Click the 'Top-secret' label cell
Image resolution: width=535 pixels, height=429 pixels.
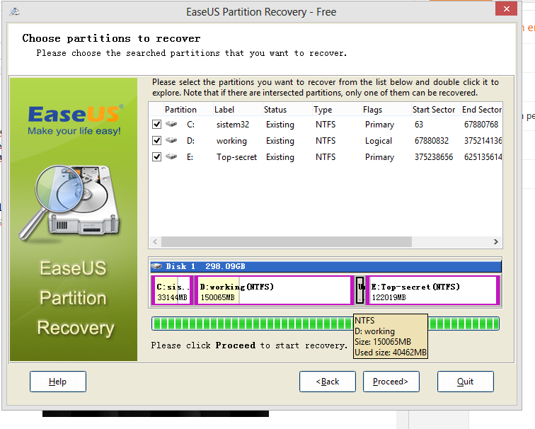[236, 157]
